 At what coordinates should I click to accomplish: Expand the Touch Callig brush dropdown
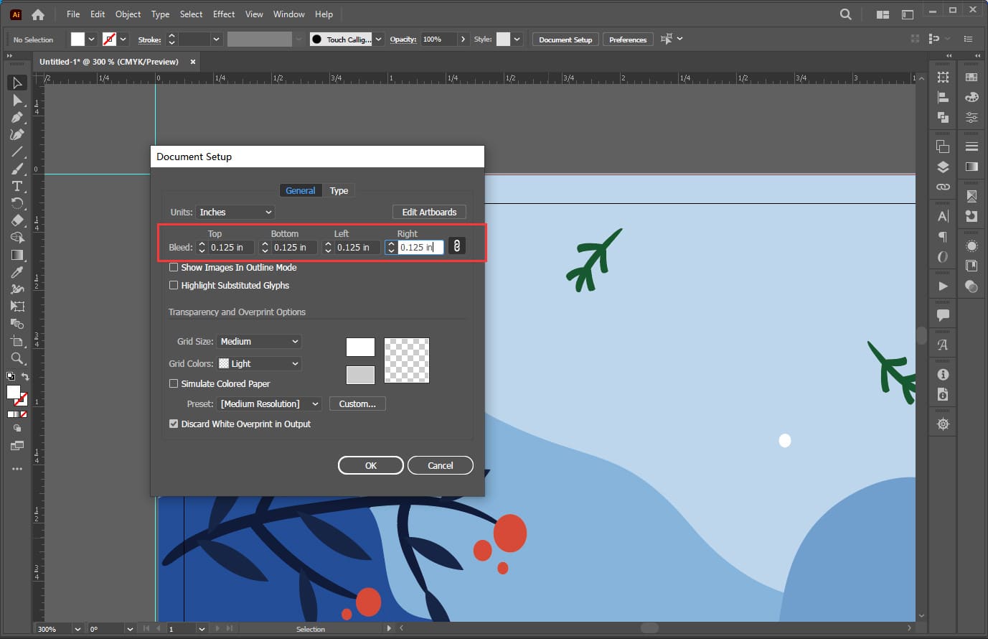click(379, 39)
